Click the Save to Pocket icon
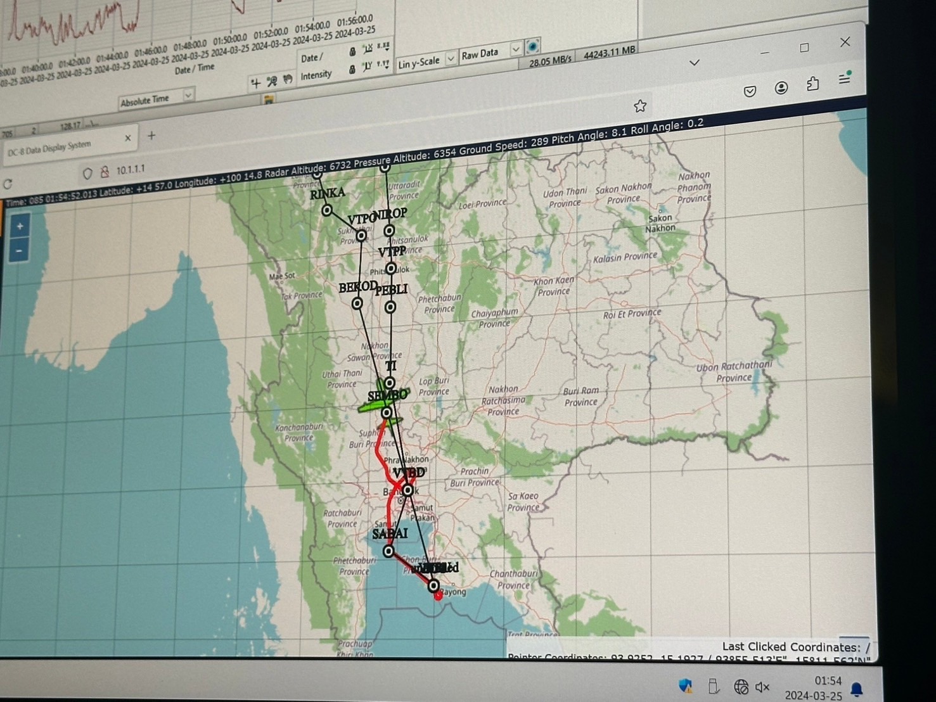936x702 pixels. pos(750,91)
